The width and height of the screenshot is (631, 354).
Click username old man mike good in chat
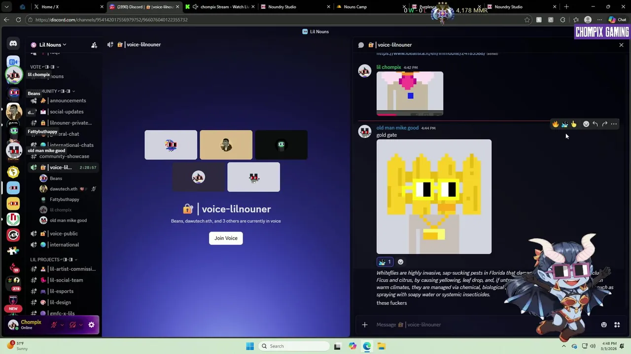click(x=397, y=128)
